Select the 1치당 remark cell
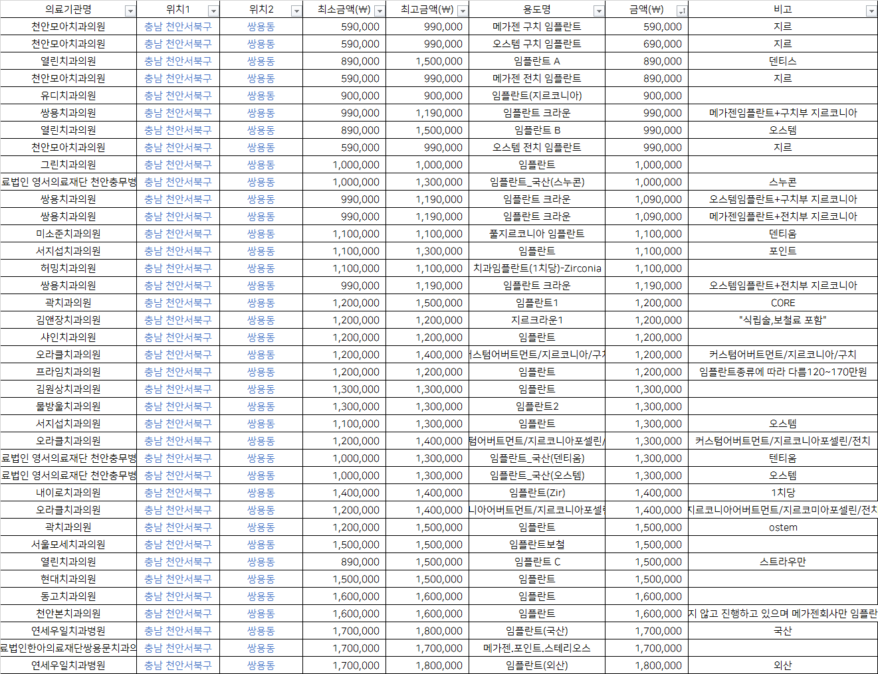Image resolution: width=878 pixels, height=674 pixels. coord(783,493)
